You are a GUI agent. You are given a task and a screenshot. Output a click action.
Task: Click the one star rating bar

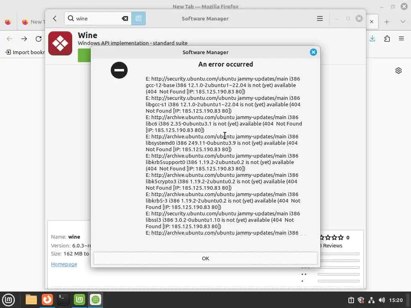[x=339, y=281]
